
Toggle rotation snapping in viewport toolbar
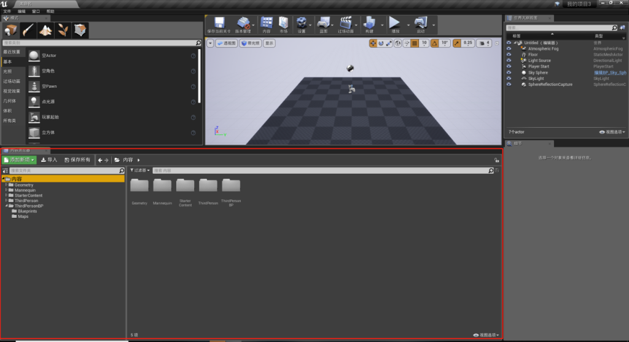coord(434,44)
